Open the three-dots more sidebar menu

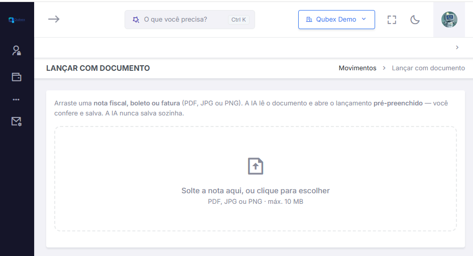16,99
